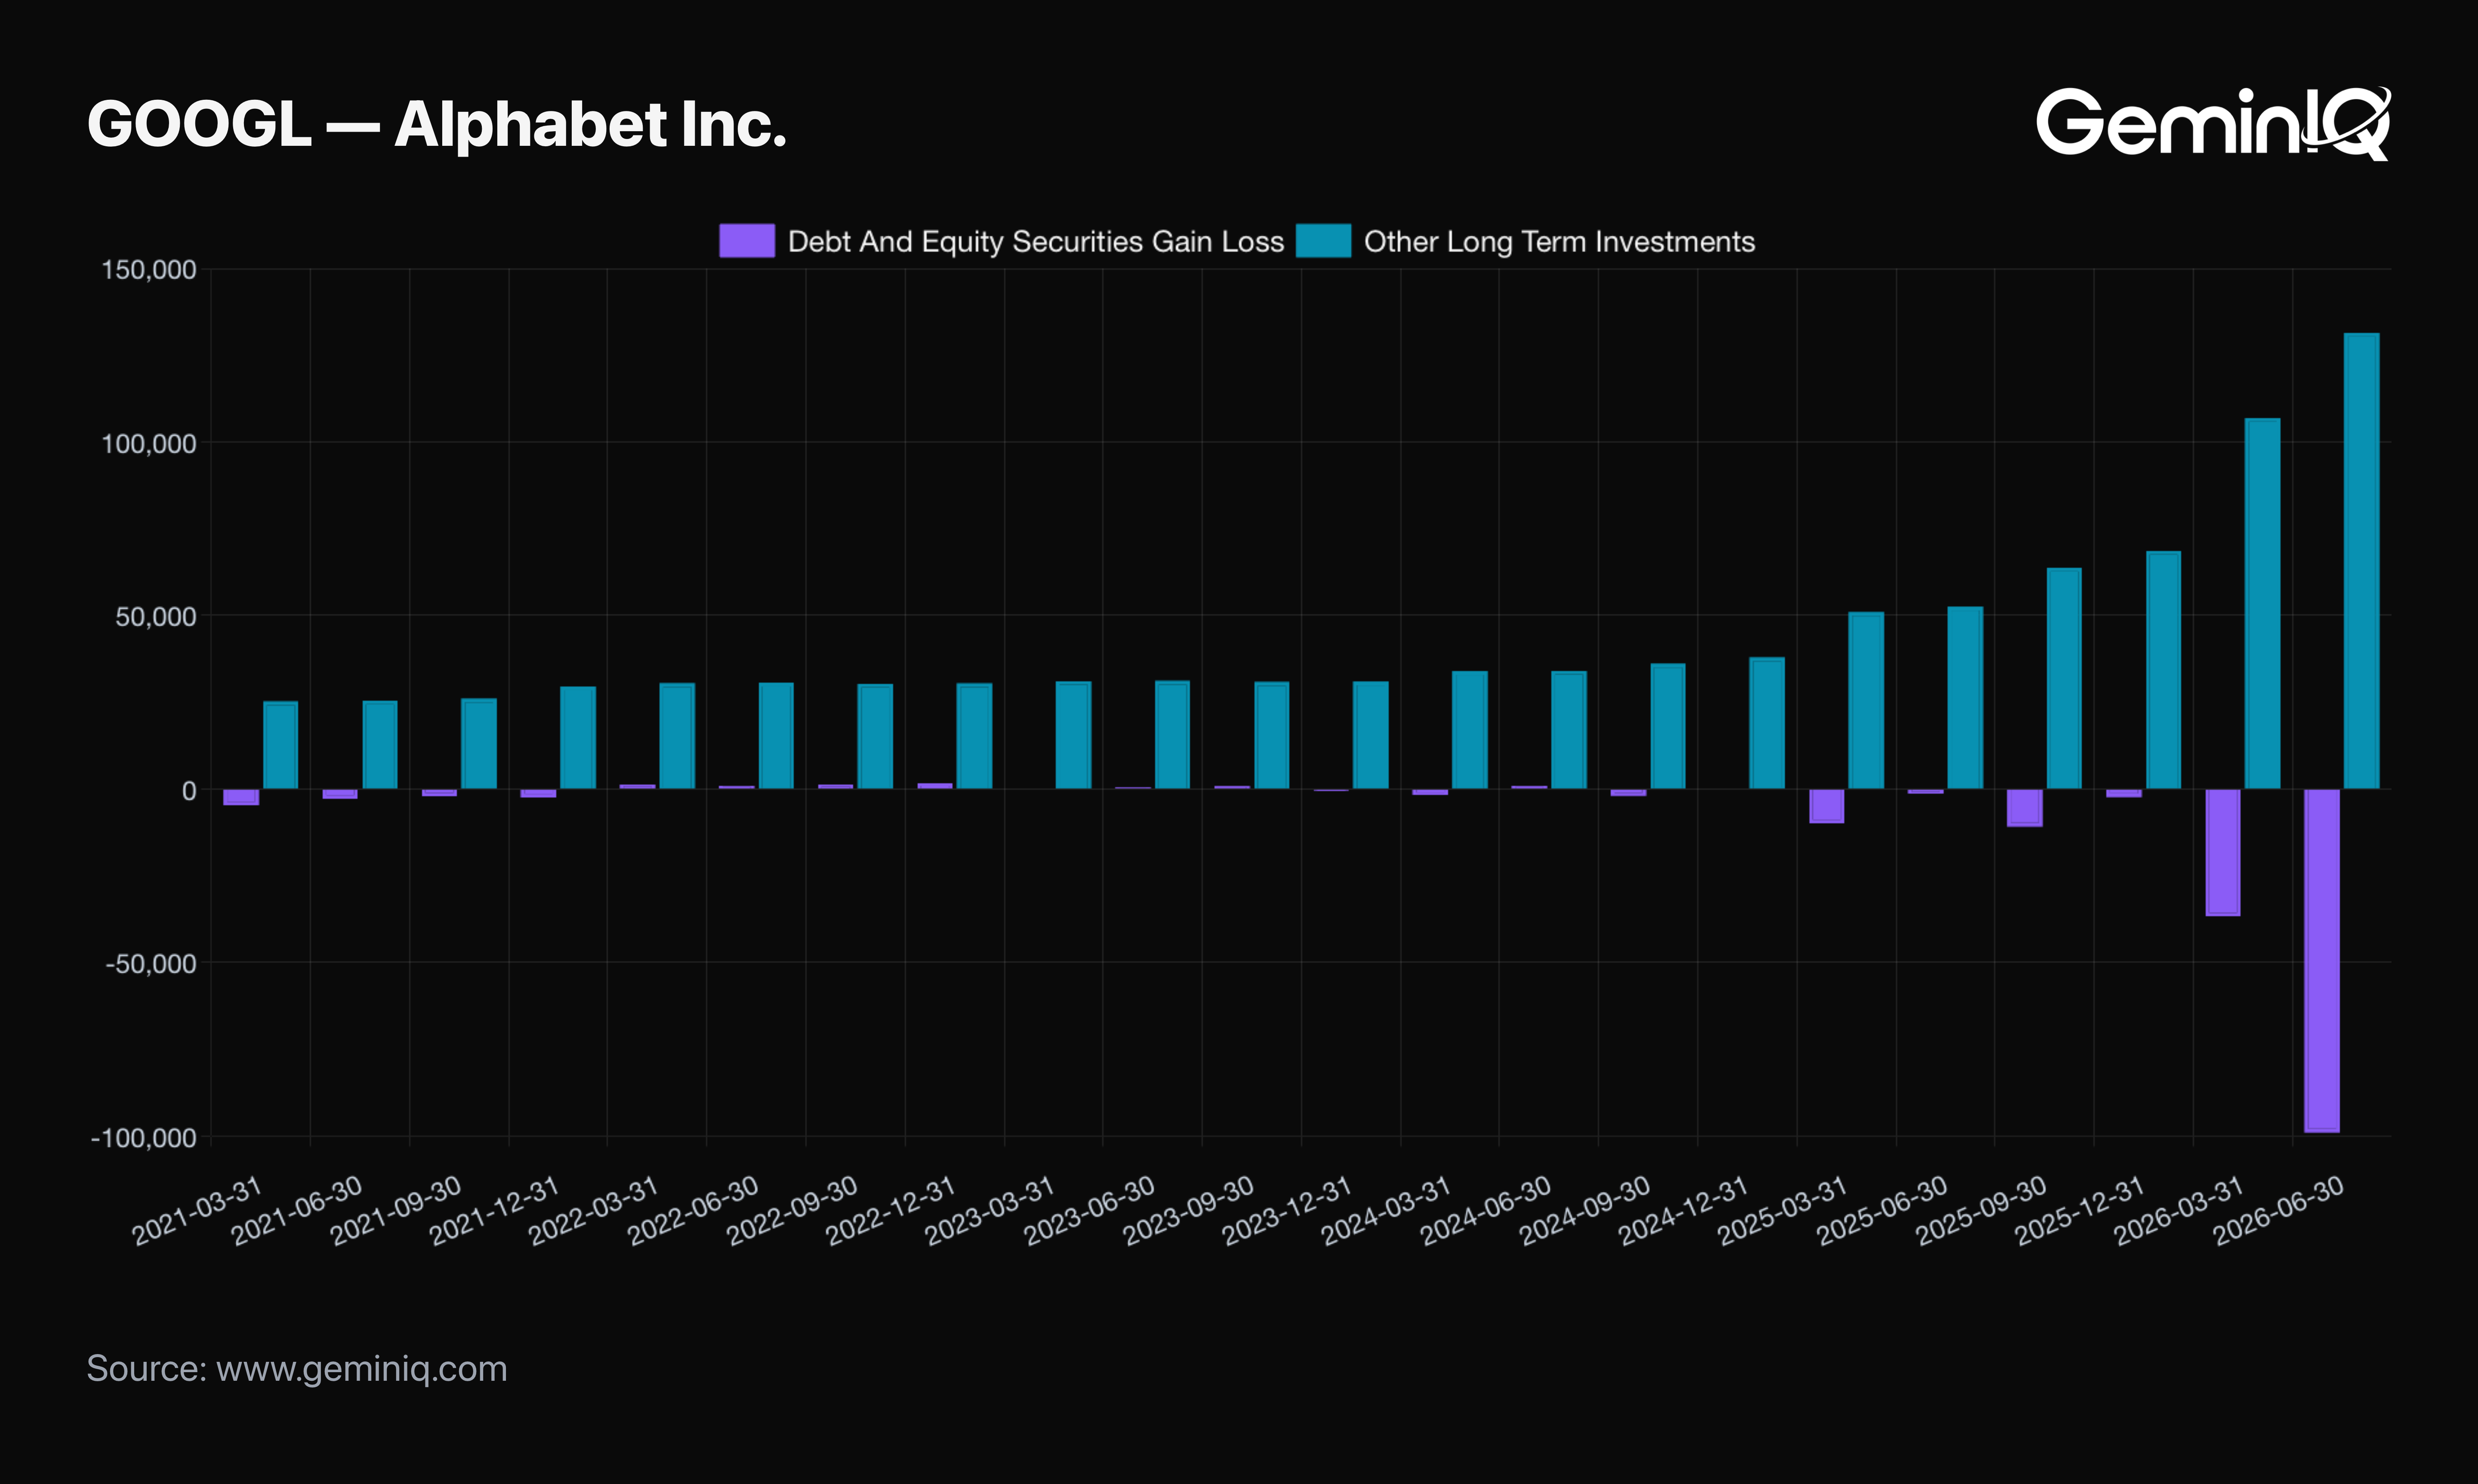Select the teal bar for 2021-03-31
Image resolution: width=2478 pixels, height=1484 pixels.
coord(281,745)
